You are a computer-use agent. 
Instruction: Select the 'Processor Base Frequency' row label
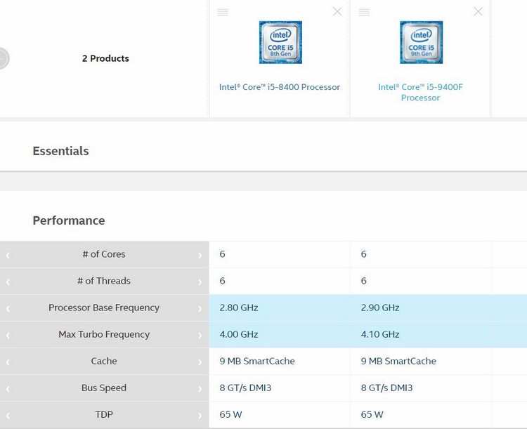pos(104,308)
